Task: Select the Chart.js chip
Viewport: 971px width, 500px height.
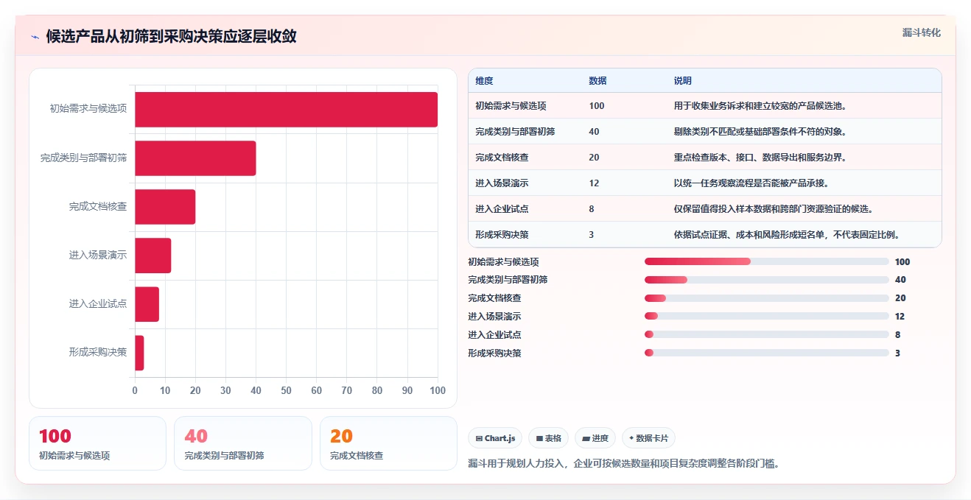Action: pos(495,438)
